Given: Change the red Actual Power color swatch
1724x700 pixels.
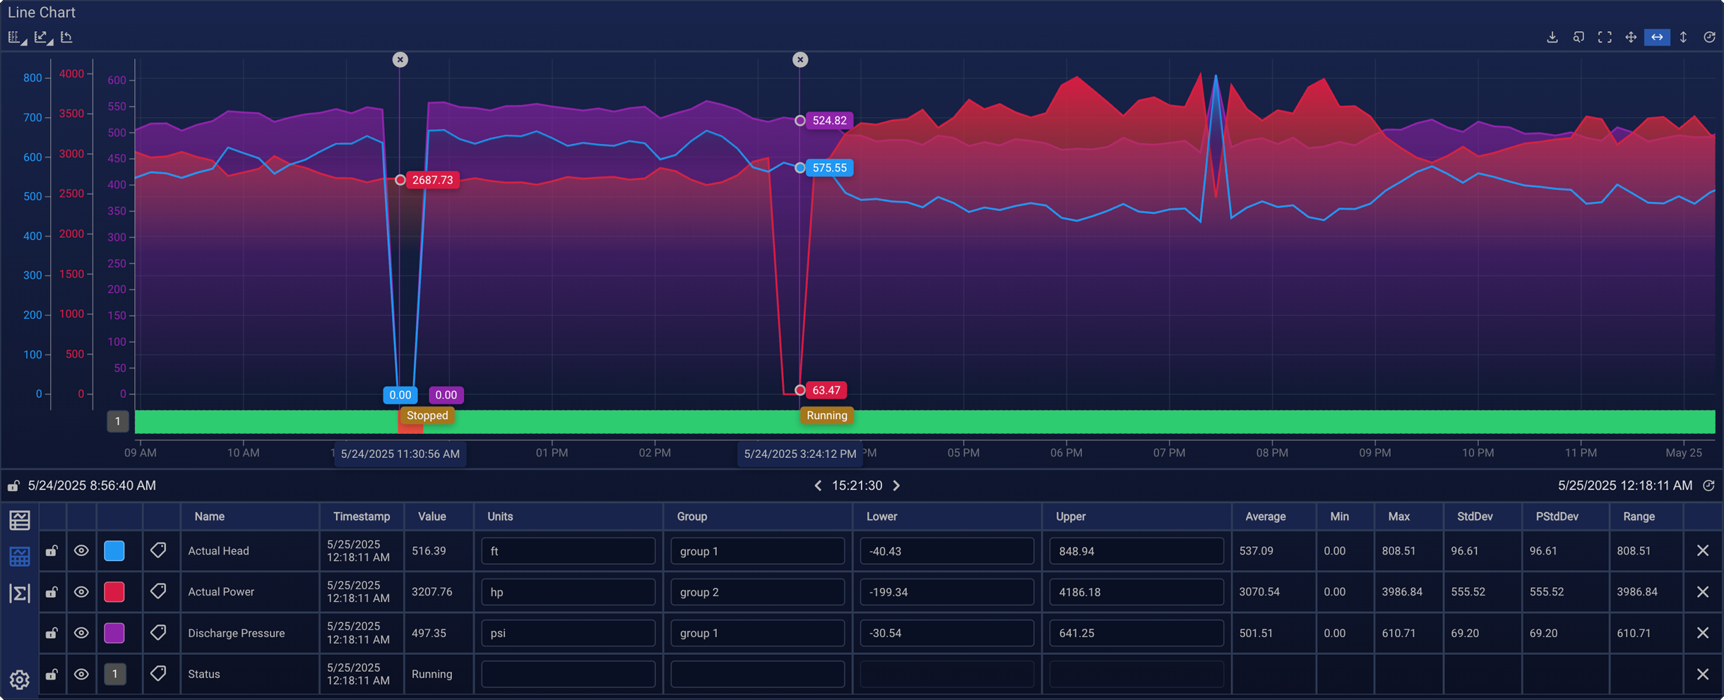Looking at the screenshot, I should click(114, 592).
